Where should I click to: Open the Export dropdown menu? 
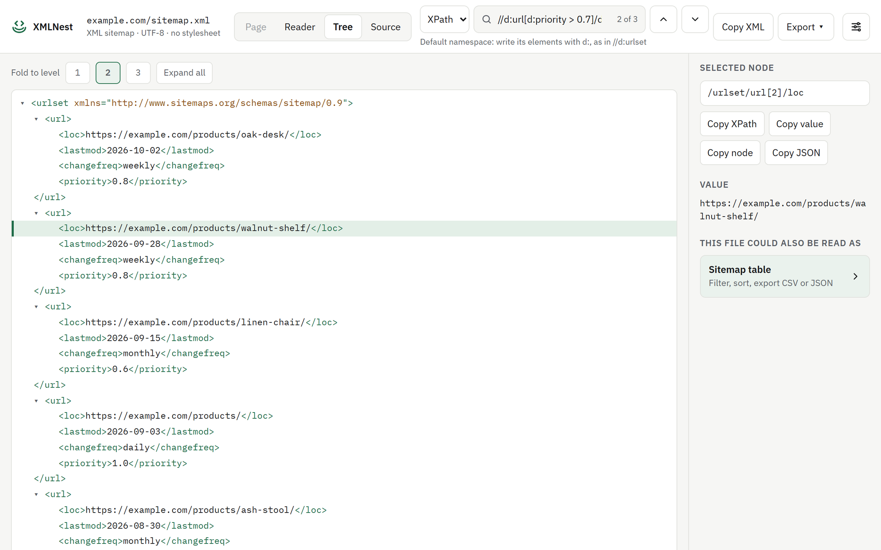[805, 27]
